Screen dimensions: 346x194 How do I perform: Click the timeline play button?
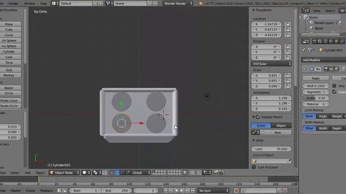(182, 190)
